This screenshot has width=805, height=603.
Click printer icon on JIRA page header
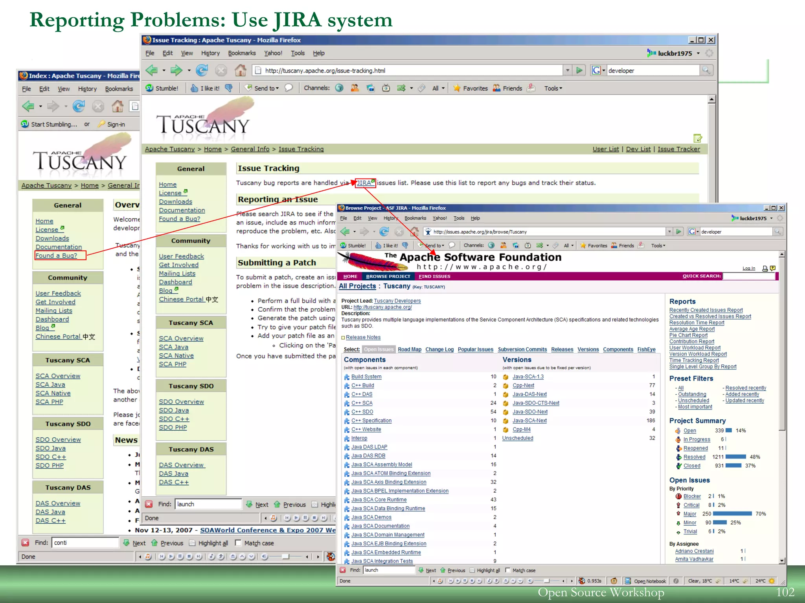(765, 269)
